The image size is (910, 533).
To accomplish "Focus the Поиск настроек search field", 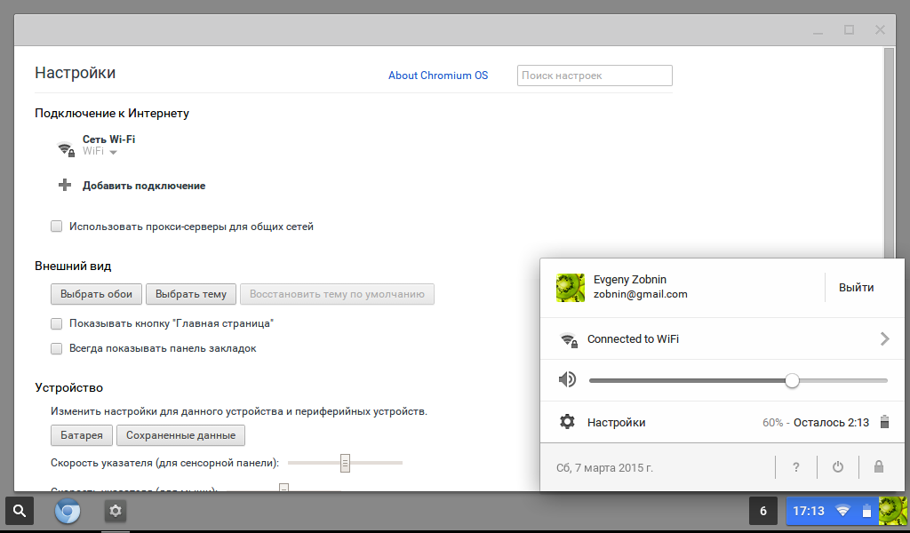I will [595, 76].
